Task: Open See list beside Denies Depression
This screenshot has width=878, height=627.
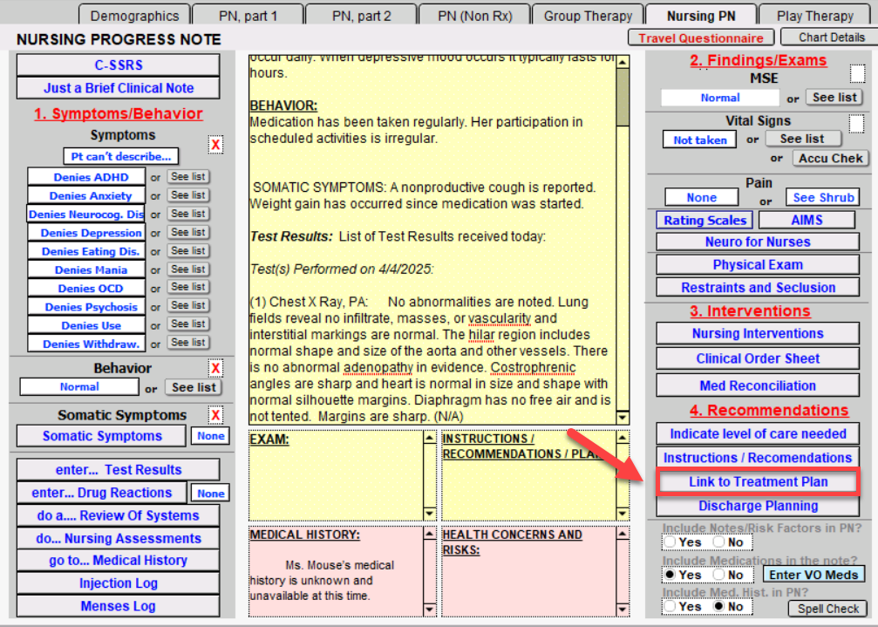Action: point(187,233)
